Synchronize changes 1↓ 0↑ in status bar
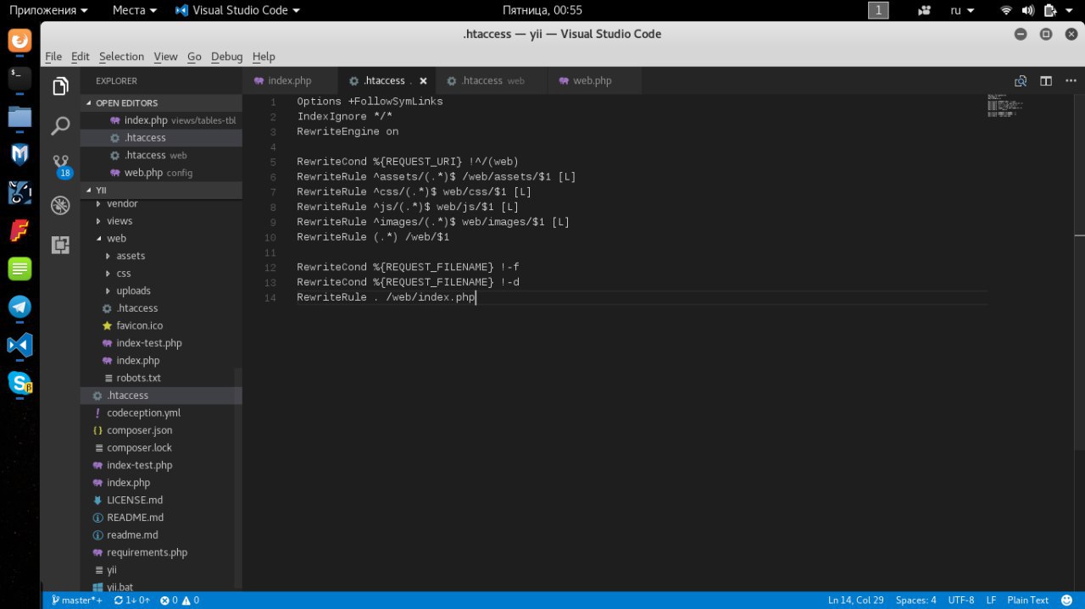This screenshot has height=609, width=1085. (131, 601)
